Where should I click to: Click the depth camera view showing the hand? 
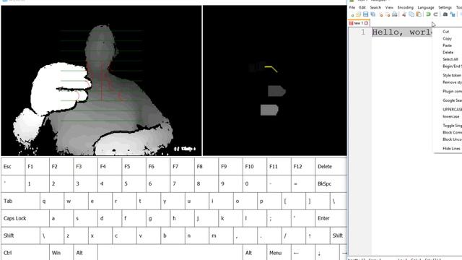101,80
